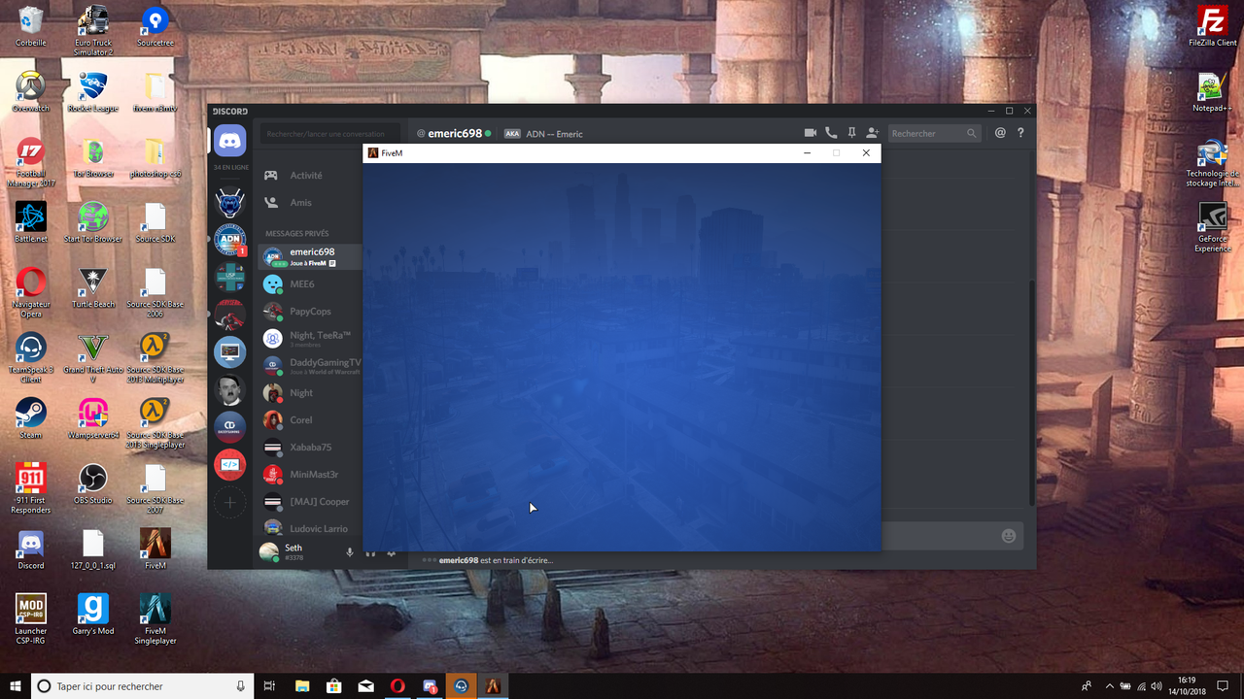Open the Night, TeeRa group conversation

click(x=310, y=339)
